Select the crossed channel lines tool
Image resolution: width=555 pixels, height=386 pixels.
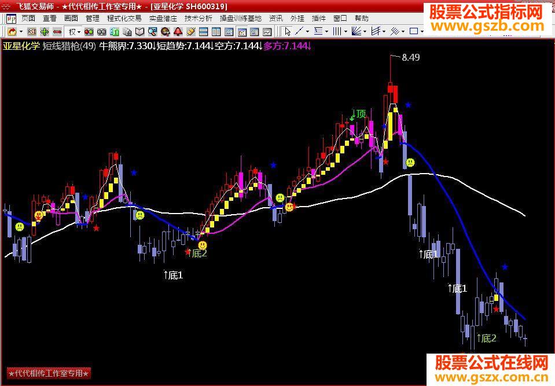tap(376, 31)
